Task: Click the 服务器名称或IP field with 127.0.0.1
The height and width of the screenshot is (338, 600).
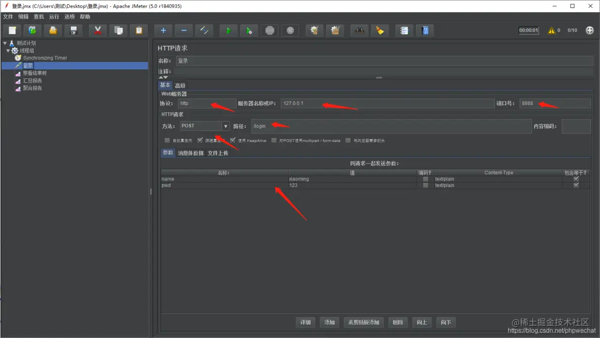Action: [x=387, y=104]
